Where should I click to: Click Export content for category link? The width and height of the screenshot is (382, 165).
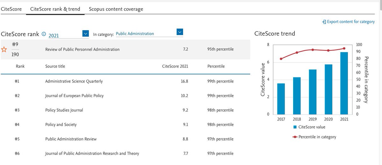[x=351, y=22]
